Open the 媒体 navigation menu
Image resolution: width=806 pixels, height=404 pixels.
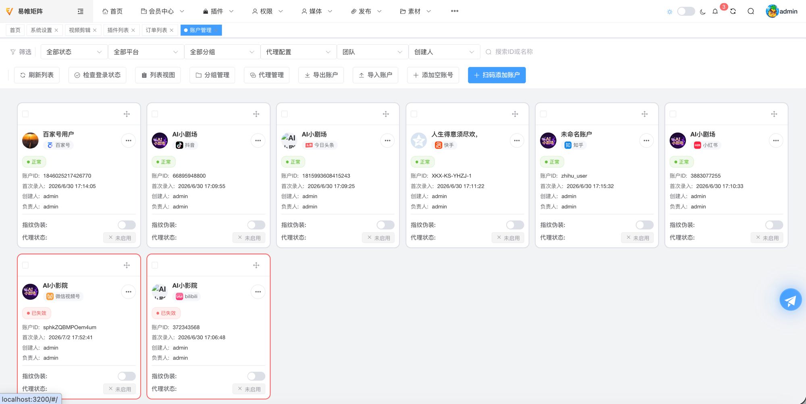pos(317,11)
